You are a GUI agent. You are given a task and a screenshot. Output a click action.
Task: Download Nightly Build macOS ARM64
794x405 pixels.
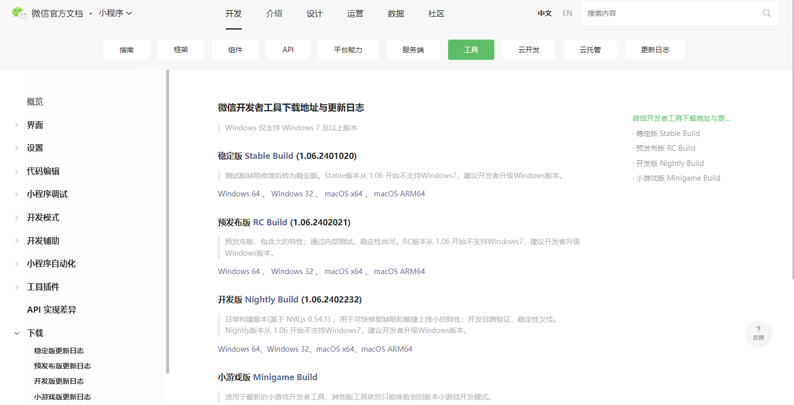387,349
